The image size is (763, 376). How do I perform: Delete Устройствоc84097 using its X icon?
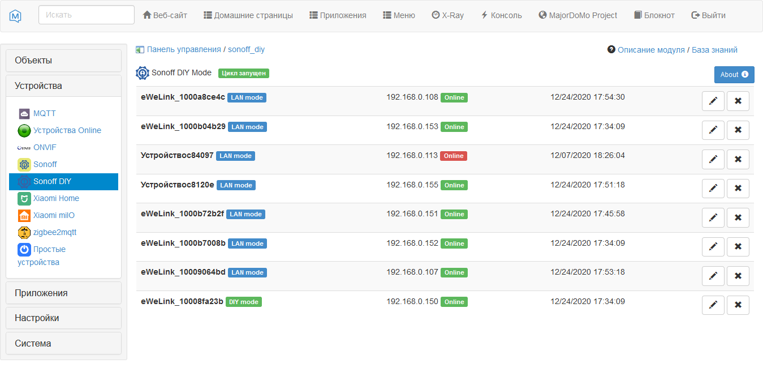pyautogui.click(x=738, y=159)
